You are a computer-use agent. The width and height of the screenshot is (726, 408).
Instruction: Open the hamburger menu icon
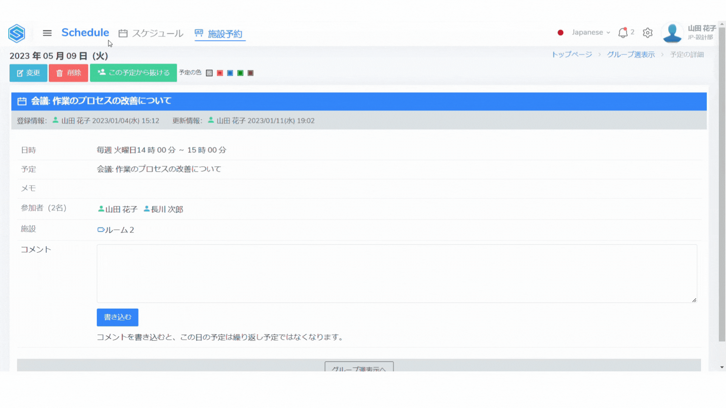tap(47, 33)
